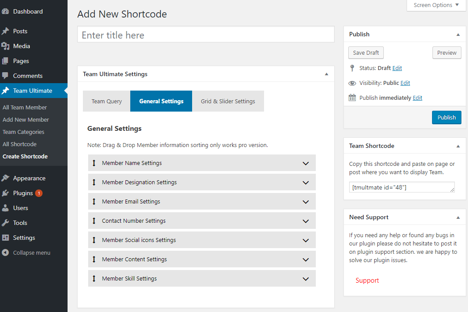The height and width of the screenshot is (312, 468).
Task: Click the Dashboard menu label
Action: coord(28,12)
